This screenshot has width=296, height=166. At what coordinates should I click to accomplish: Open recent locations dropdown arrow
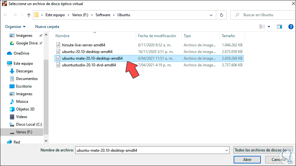click(x=22, y=15)
